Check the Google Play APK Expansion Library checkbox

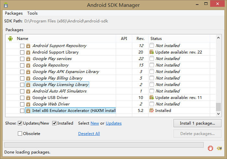[x=22, y=72]
